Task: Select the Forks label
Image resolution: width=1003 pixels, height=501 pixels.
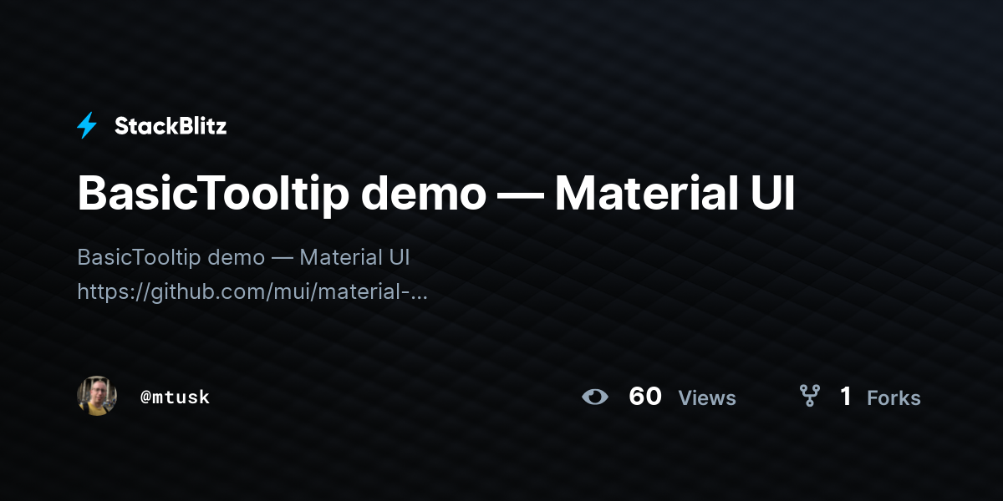Action: click(894, 398)
